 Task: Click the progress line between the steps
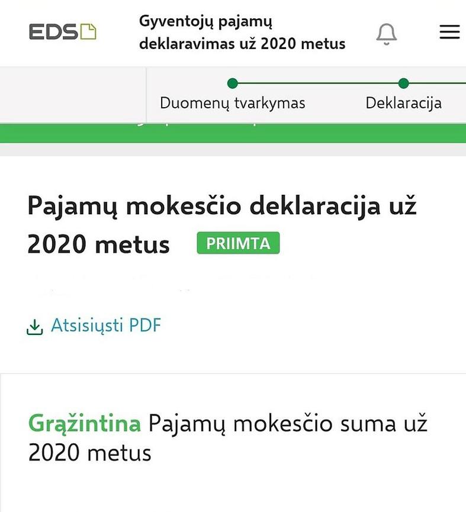click(x=318, y=83)
